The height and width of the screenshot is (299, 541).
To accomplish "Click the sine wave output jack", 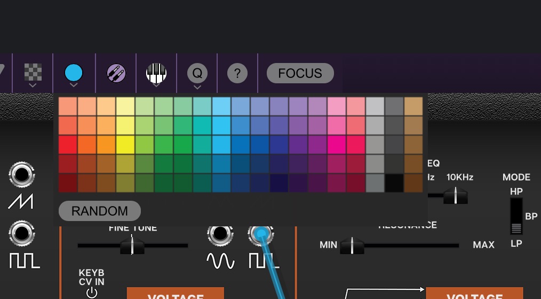I will 220,233.
